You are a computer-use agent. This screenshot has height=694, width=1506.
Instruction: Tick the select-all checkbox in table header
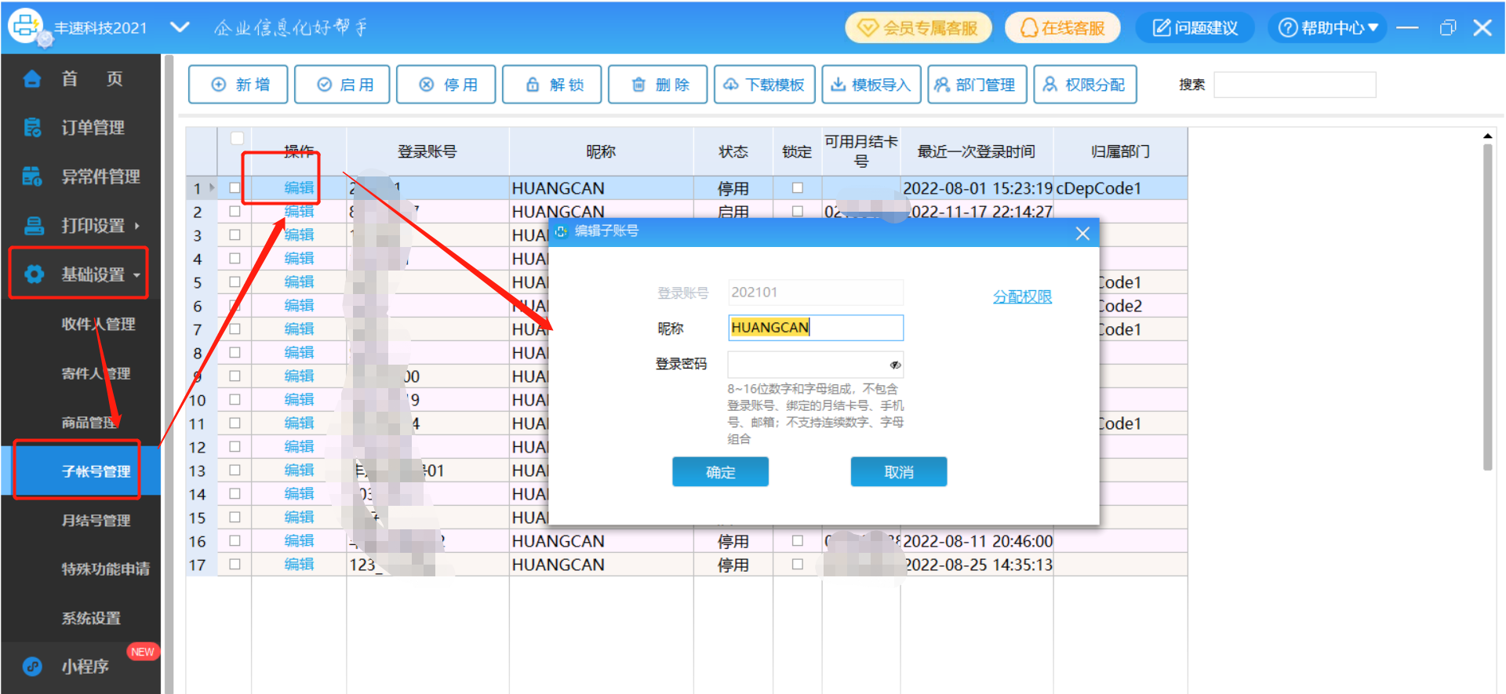pyautogui.click(x=237, y=138)
